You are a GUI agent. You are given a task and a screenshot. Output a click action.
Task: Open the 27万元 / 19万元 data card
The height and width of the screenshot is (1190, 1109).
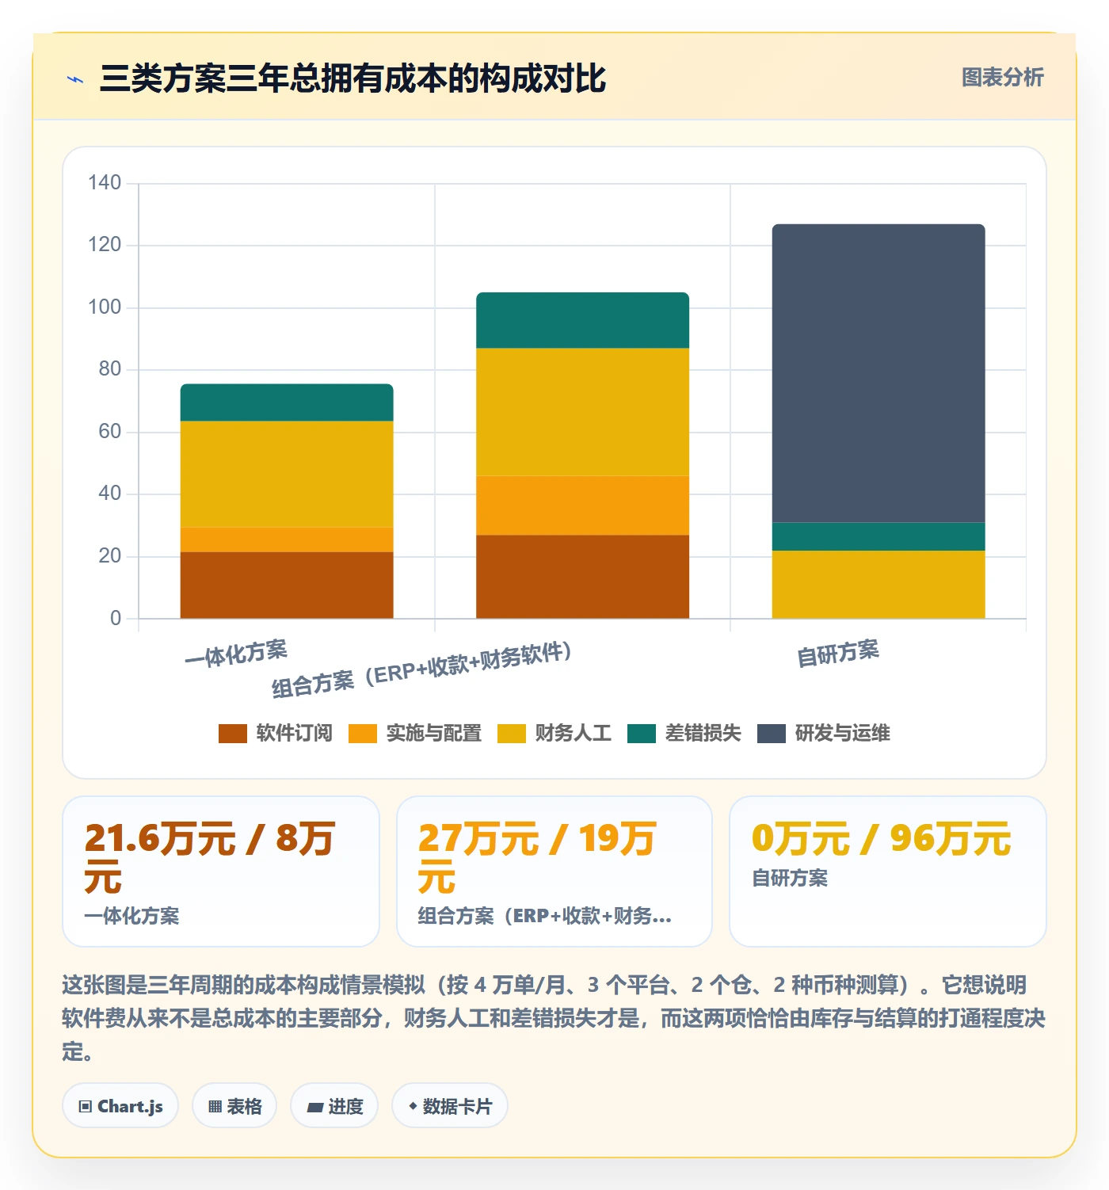pyautogui.click(x=554, y=872)
